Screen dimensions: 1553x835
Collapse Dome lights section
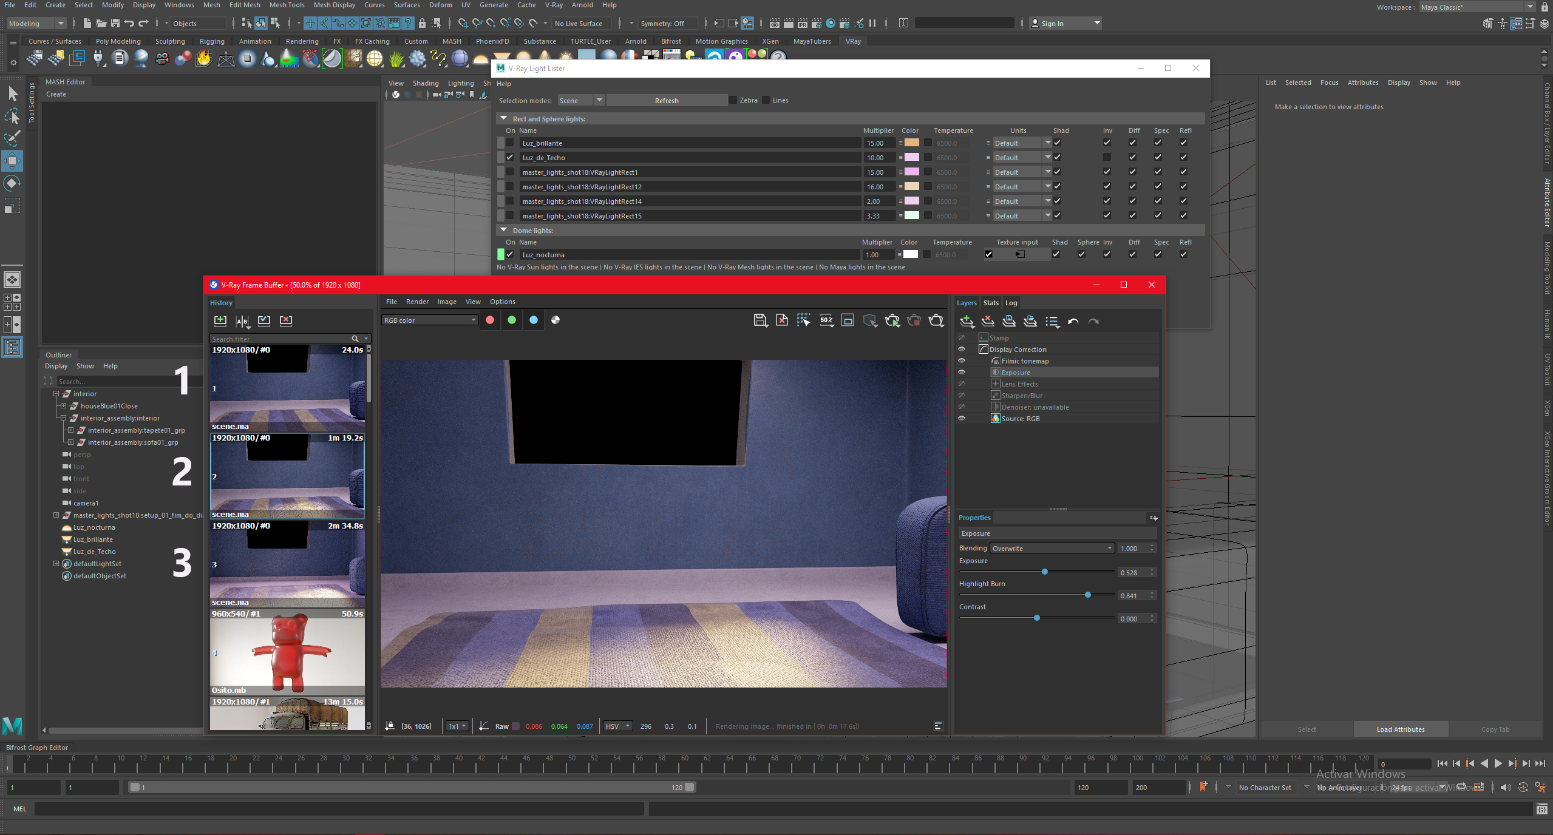click(503, 230)
